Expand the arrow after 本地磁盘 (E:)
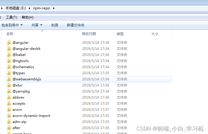 pyautogui.click(x=30, y=8)
